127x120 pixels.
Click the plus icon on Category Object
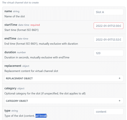click(x=119, y=101)
